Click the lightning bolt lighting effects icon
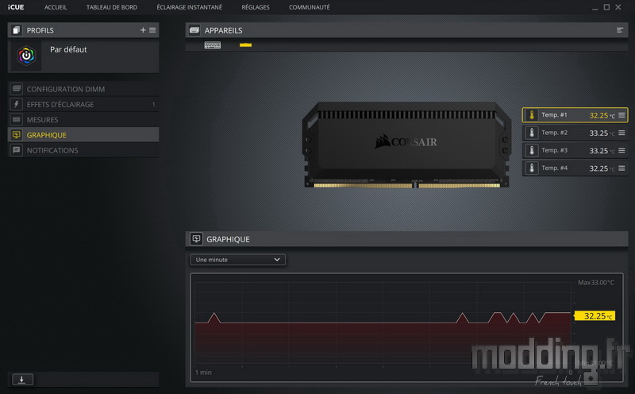 (x=16, y=104)
